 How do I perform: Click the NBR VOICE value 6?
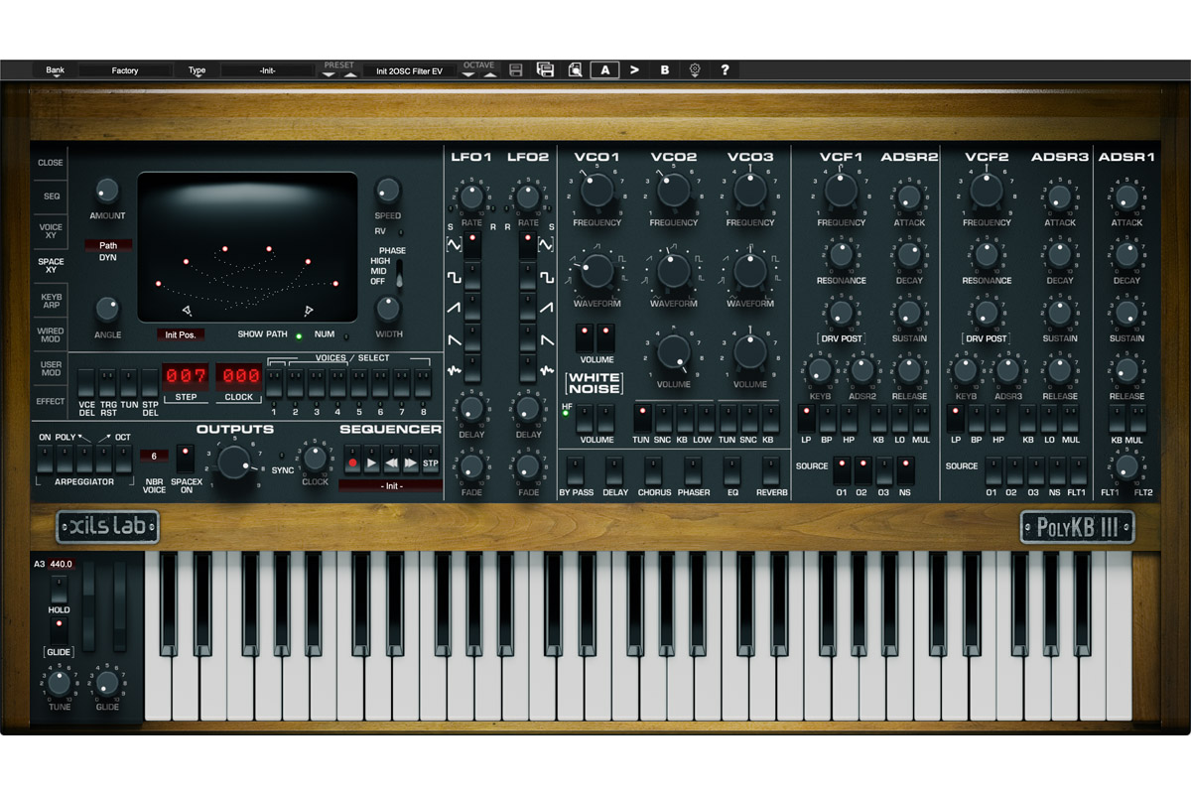click(153, 456)
